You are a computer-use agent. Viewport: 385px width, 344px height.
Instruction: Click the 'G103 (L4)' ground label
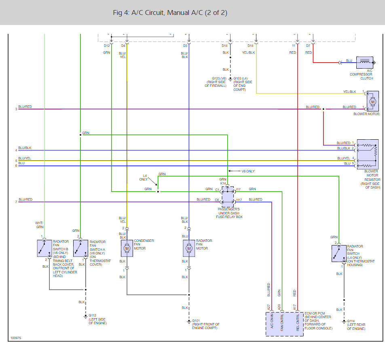point(243,84)
